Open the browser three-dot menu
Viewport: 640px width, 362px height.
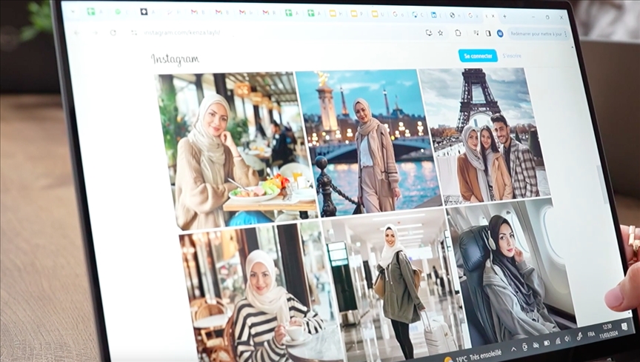[566, 34]
